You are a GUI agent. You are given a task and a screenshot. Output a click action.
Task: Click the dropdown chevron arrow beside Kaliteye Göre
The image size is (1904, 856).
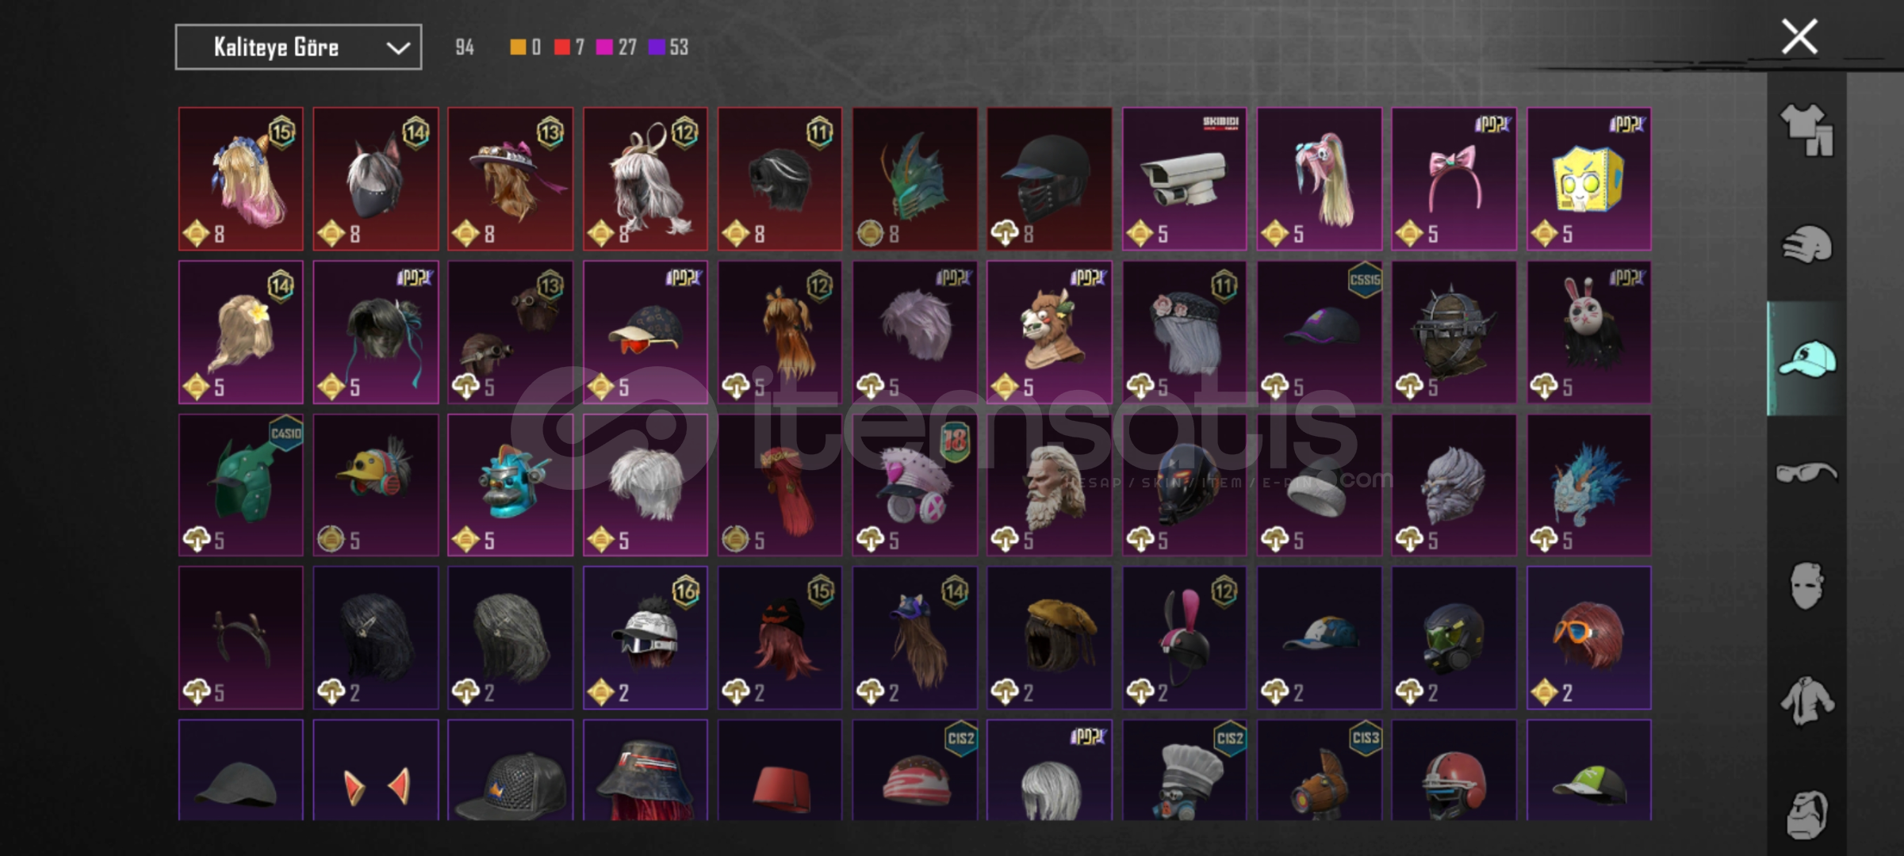click(x=397, y=48)
